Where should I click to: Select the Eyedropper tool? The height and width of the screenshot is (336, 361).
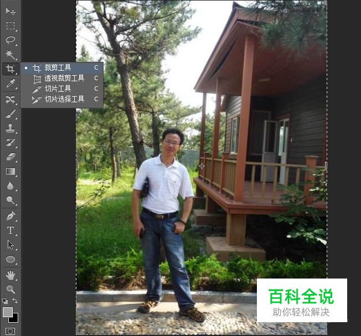pyautogui.click(x=11, y=83)
